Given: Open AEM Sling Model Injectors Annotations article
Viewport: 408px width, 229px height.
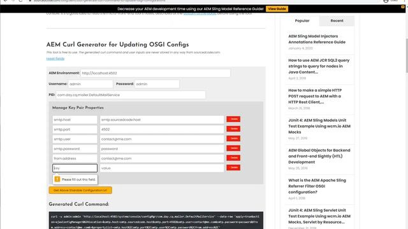Looking at the screenshot, I should [x=317, y=39].
